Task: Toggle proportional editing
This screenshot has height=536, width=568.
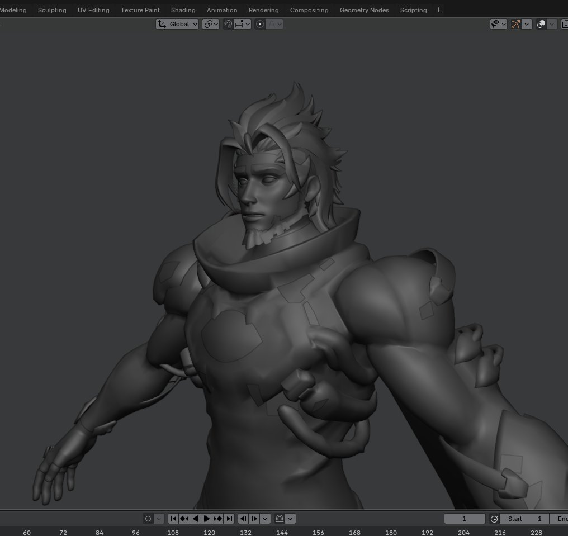Action: 260,24
